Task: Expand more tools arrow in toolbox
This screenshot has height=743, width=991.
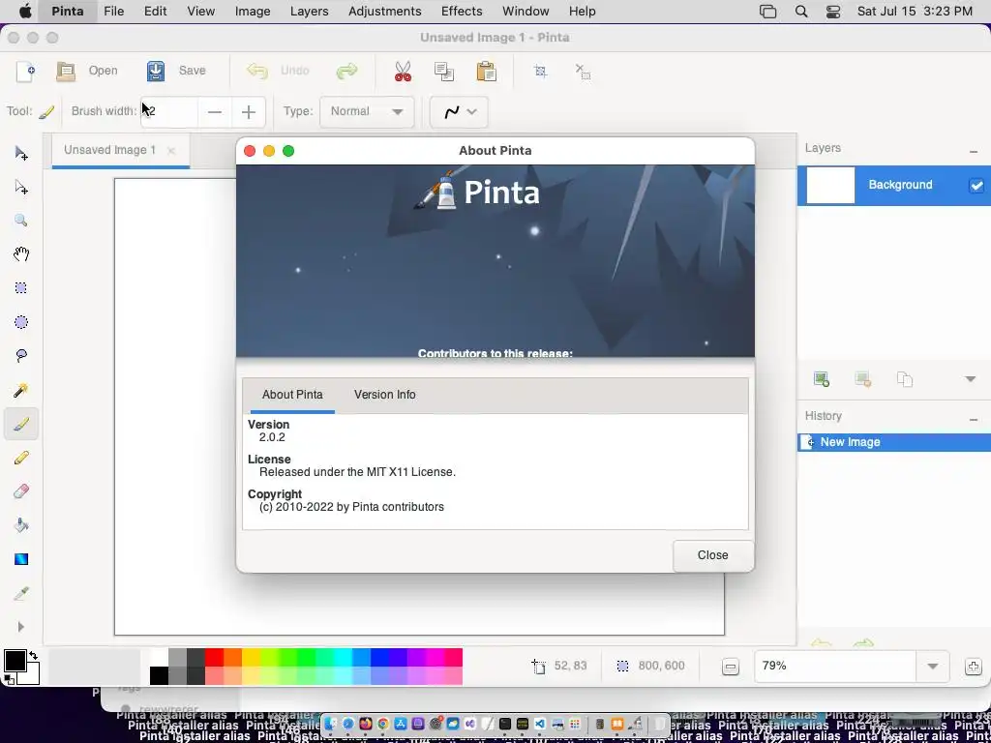Action: tap(21, 627)
